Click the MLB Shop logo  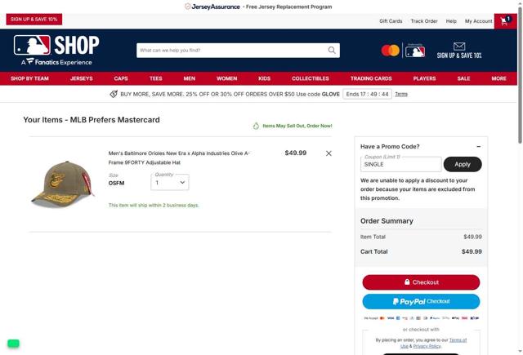tap(56, 51)
